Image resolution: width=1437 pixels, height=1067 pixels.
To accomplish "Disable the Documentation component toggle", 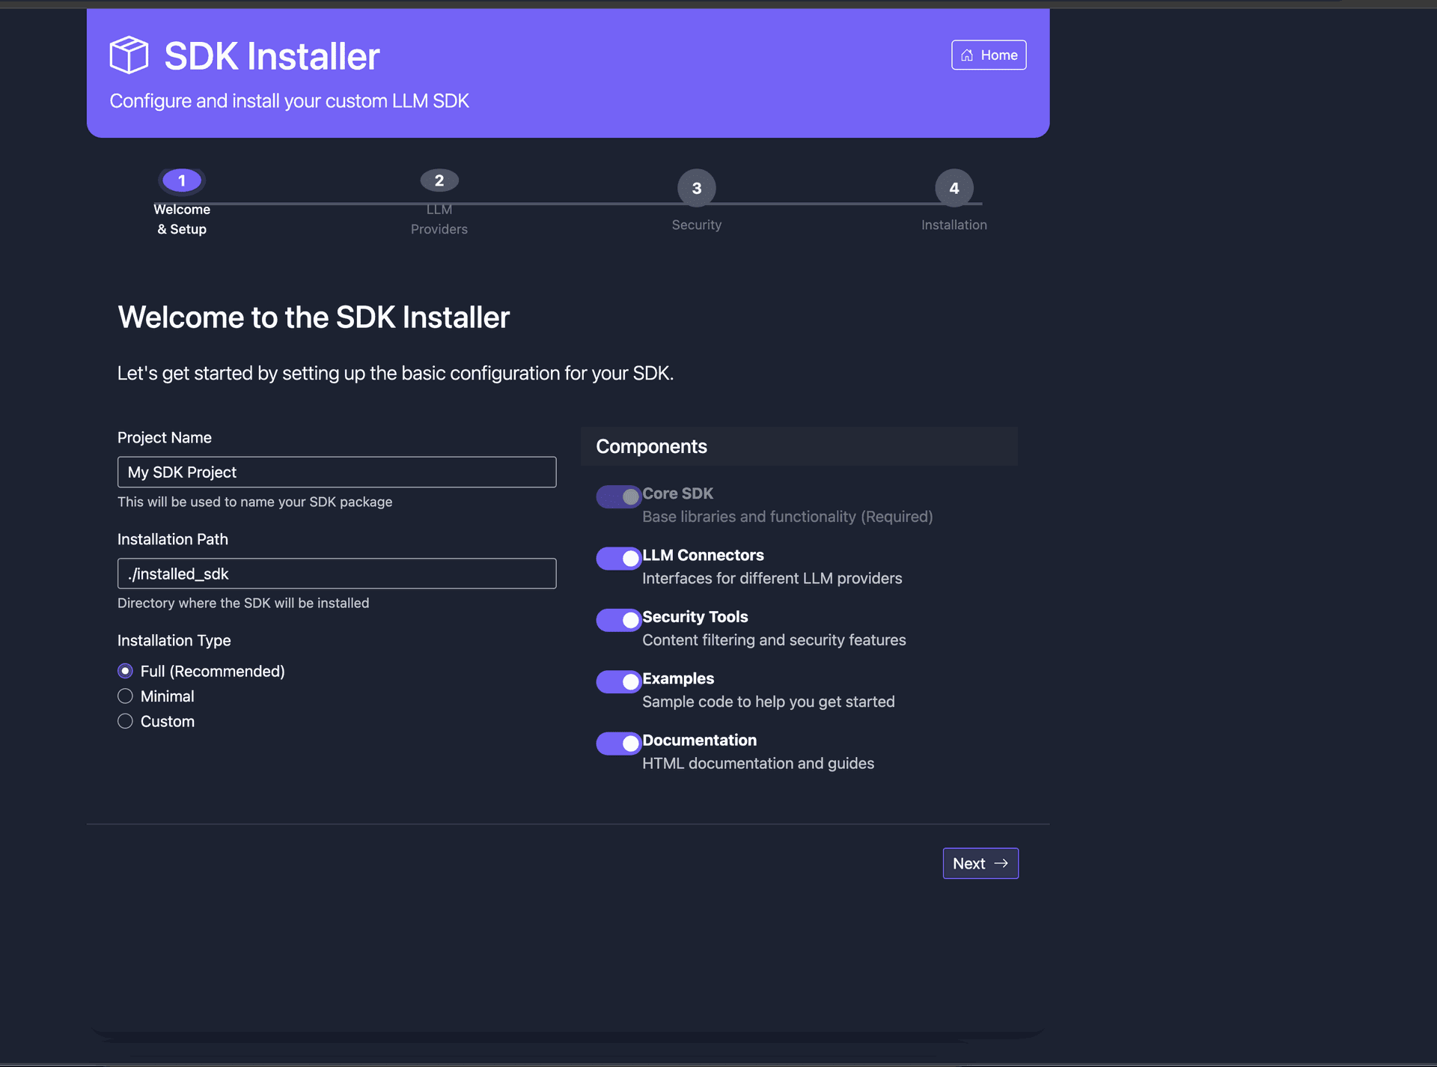I will 618,743.
